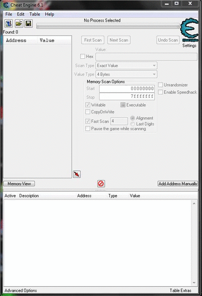Screen dimensions: 202x296
Task: Save the current table with floppy icon
Action: (29, 24)
